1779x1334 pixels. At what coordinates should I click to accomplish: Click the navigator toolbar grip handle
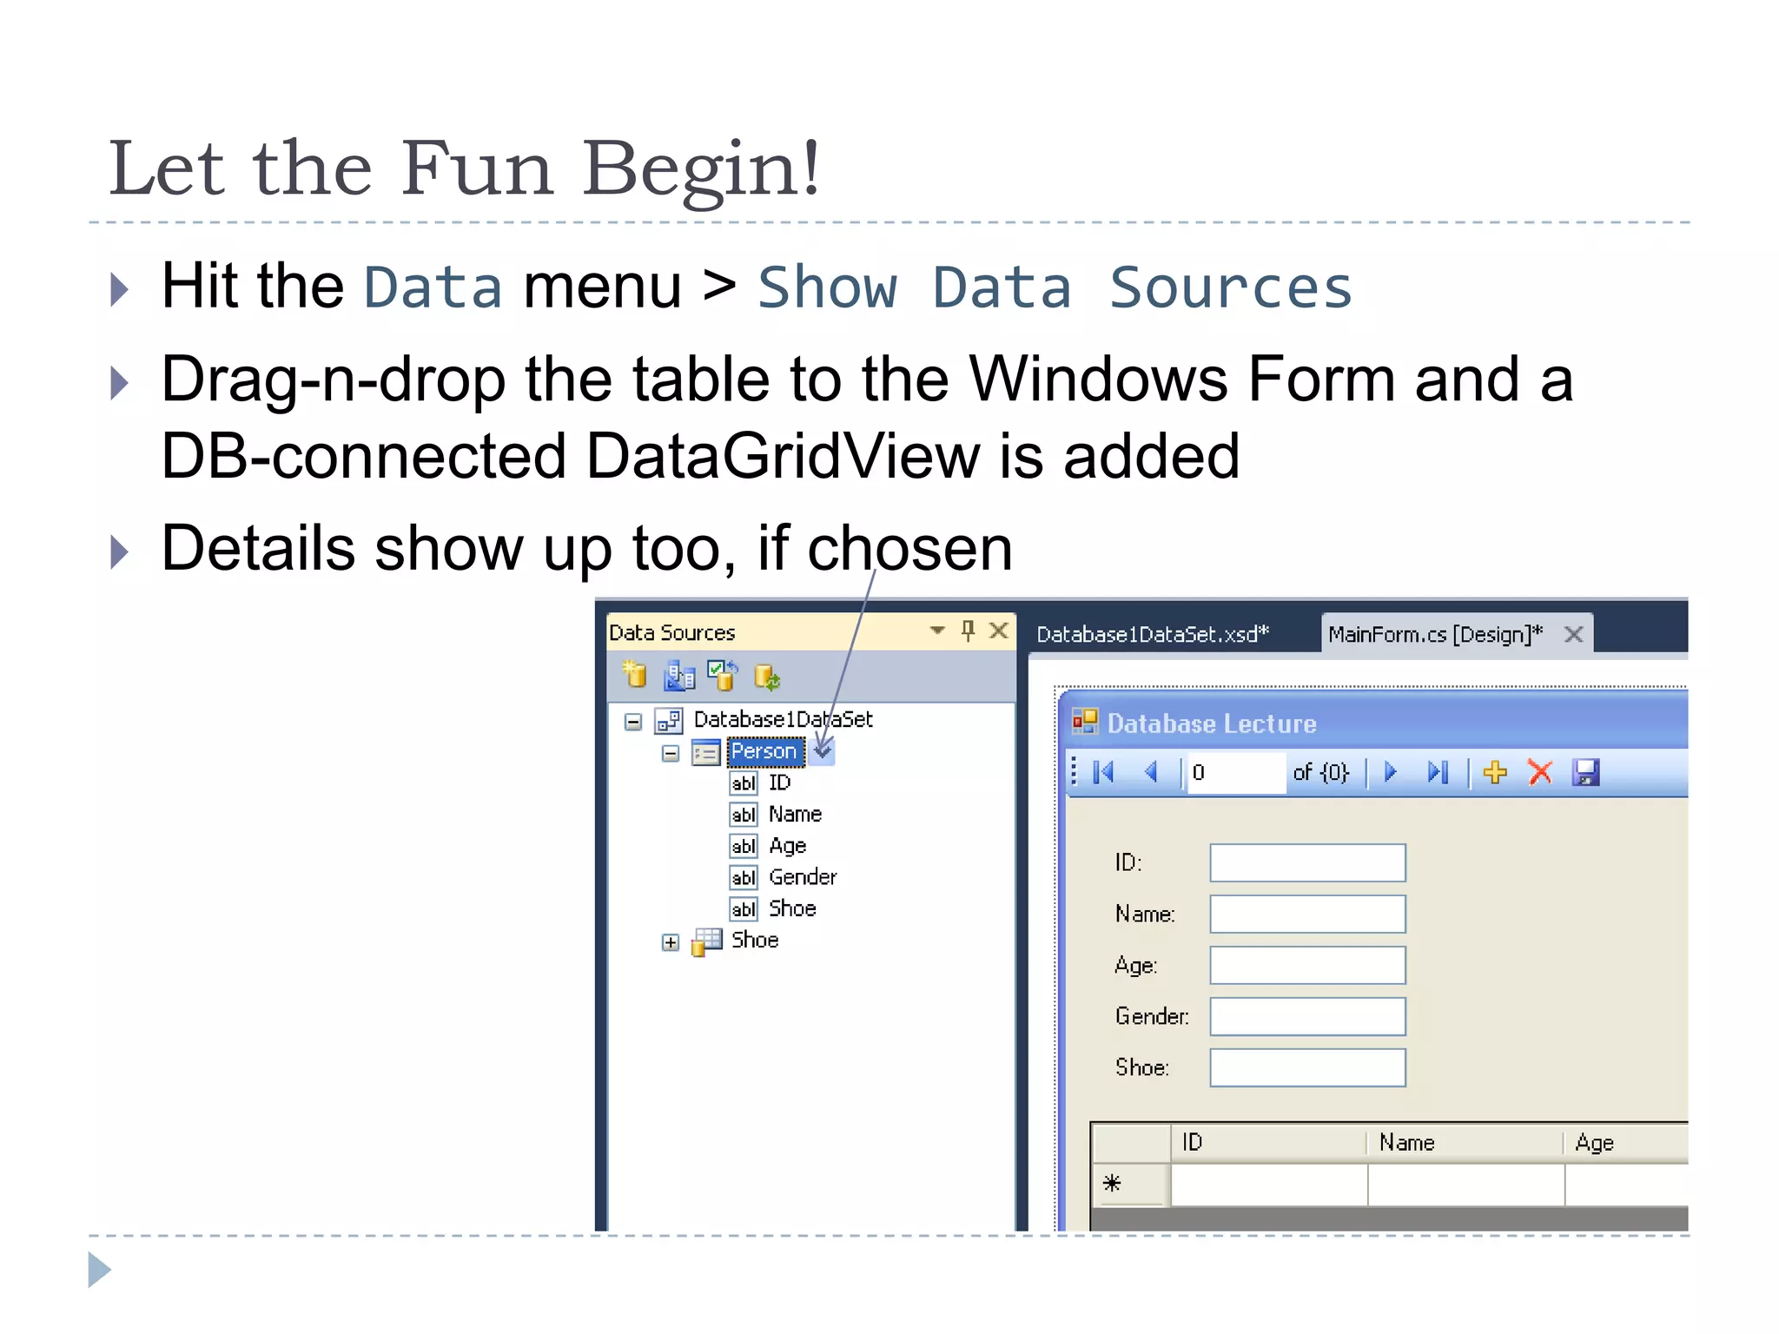pyautogui.click(x=1075, y=771)
